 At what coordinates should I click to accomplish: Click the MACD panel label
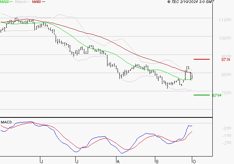6,122
